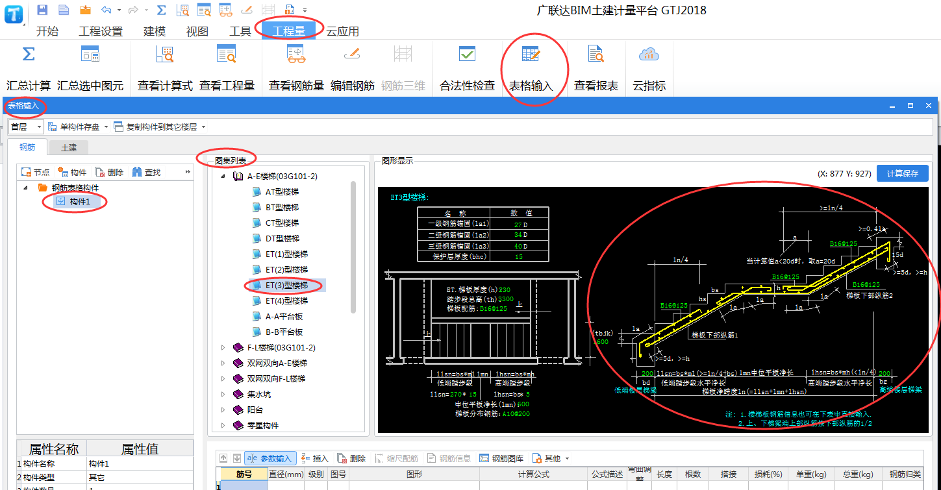Select ET(1)型楼梯 in atlas list
The width and height of the screenshot is (941, 490).
click(286, 254)
